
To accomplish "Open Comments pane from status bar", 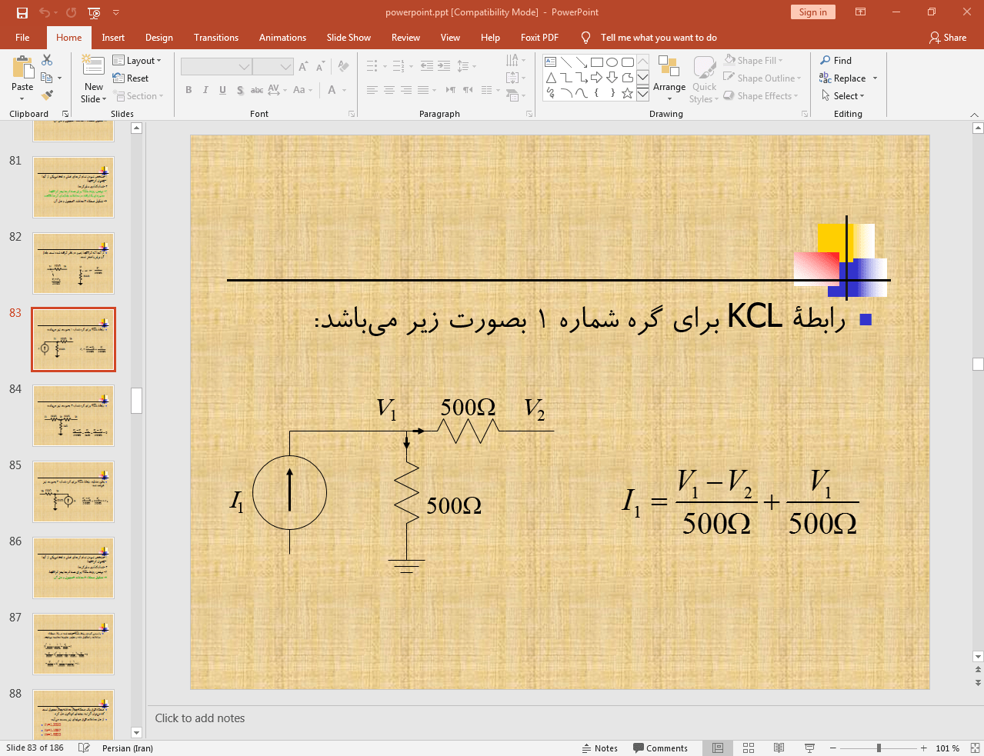I will point(661,748).
